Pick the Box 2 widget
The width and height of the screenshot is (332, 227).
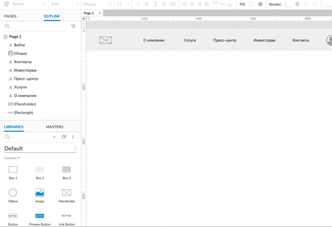click(x=40, y=172)
